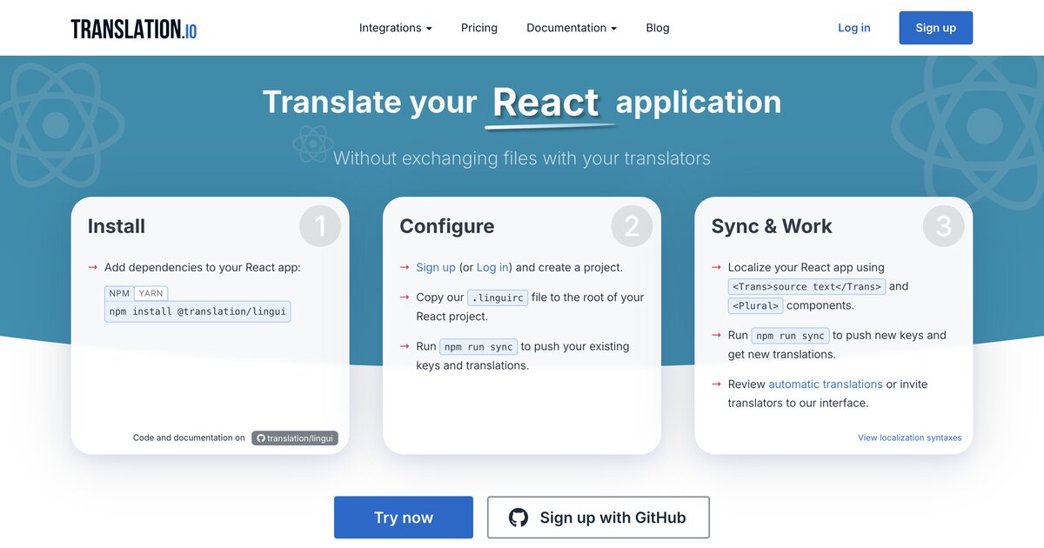Open the automatic translations link
This screenshot has width=1044, height=548.
coord(825,384)
